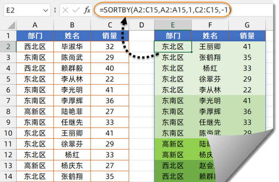Select cell 杨红 in column B

tap(72, 155)
